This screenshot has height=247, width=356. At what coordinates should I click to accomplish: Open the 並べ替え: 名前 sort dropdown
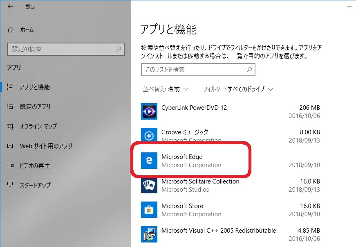pyautogui.click(x=166, y=89)
